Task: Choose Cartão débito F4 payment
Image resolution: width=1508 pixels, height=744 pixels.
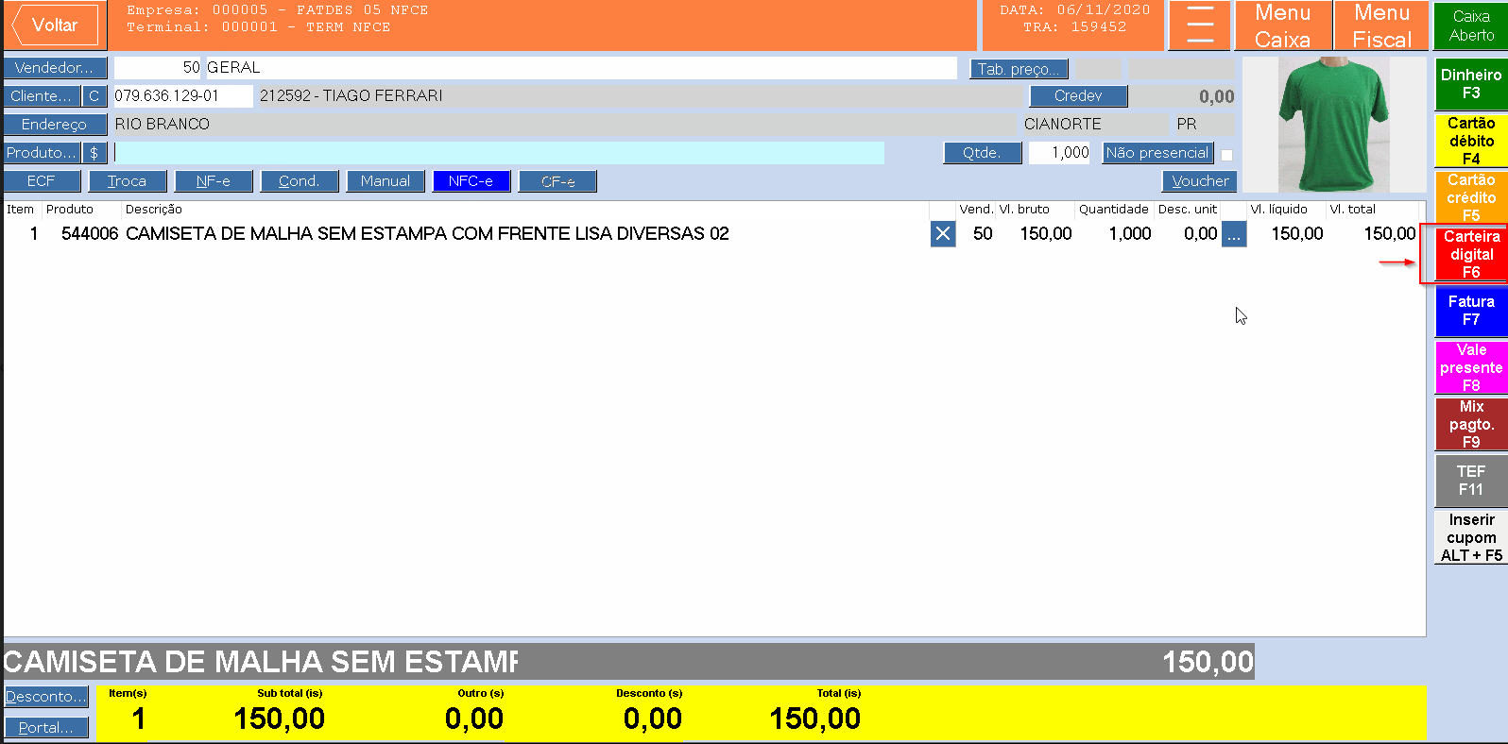Action: [1471, 141]
